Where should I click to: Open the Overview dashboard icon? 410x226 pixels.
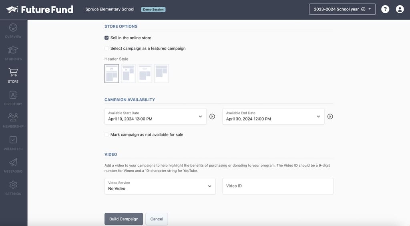tap(13, 28)
